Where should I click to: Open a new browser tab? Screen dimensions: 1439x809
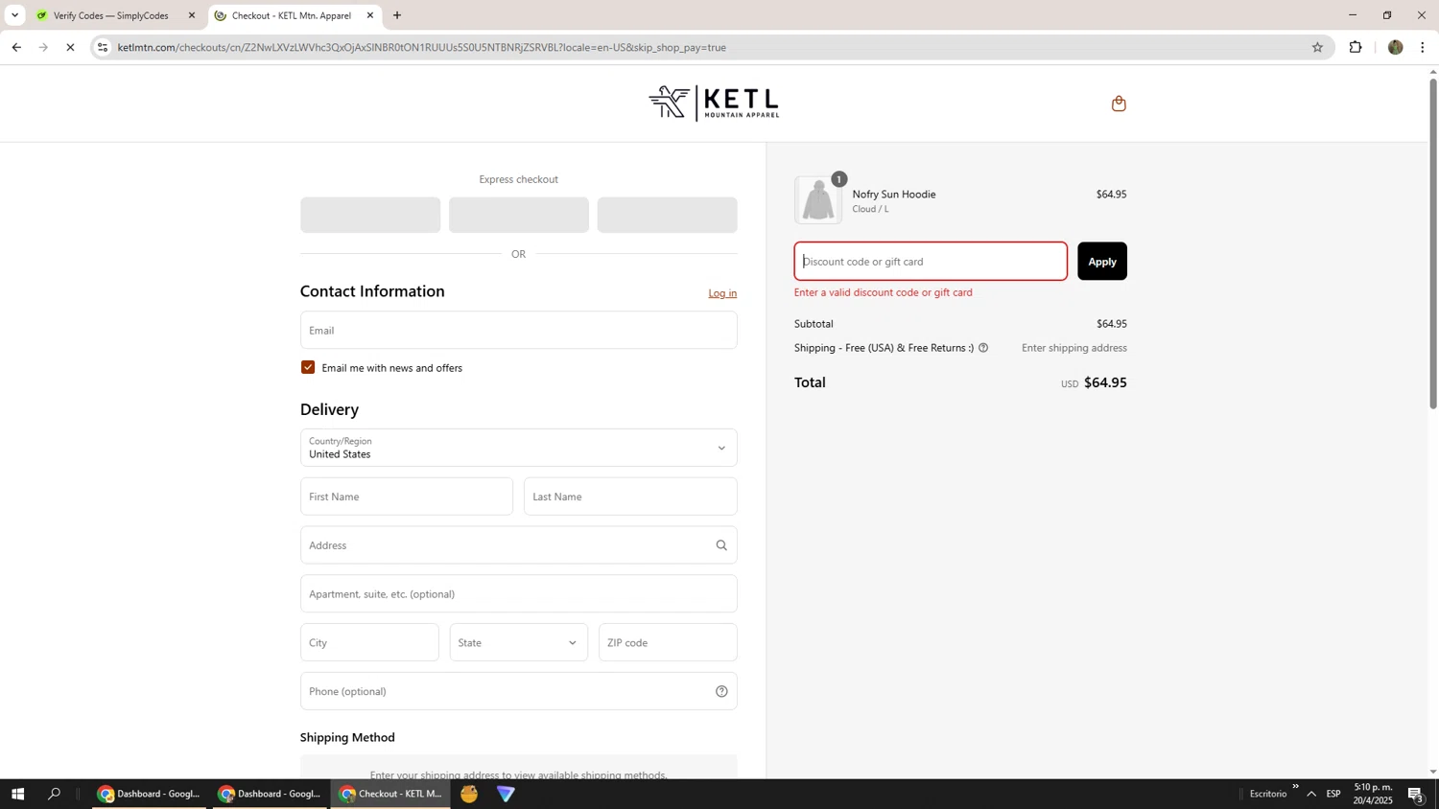coord(397,15)
